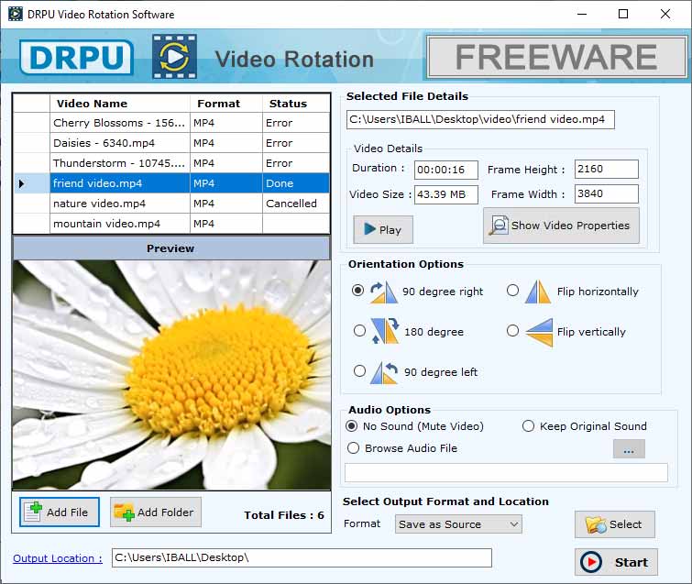Click the row pointer arrow beside friend video.mp4

21,183
